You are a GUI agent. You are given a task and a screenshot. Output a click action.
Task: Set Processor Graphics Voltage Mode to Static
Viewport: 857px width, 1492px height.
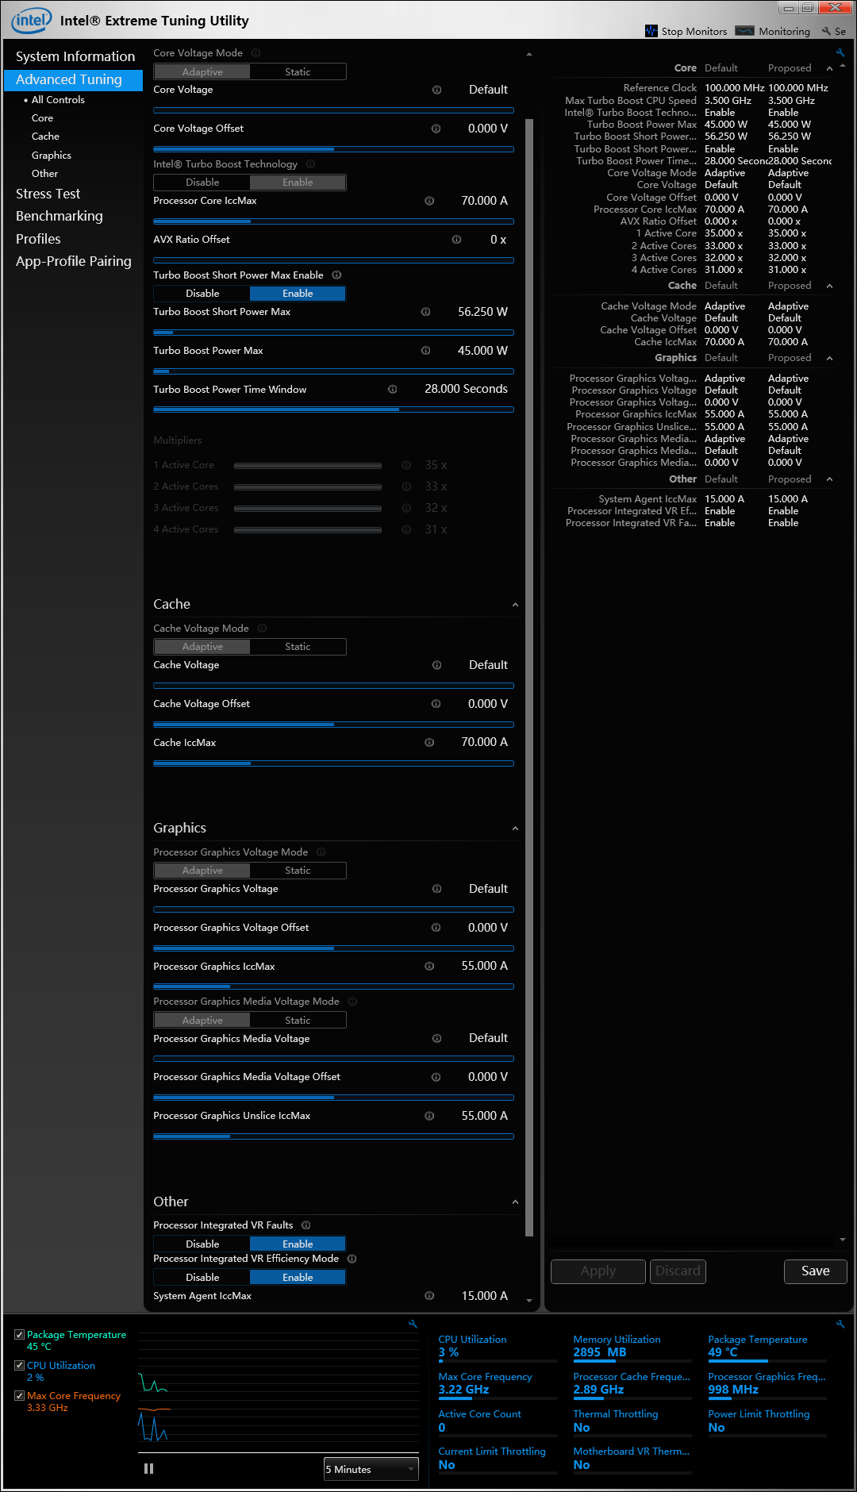[298, 871]
